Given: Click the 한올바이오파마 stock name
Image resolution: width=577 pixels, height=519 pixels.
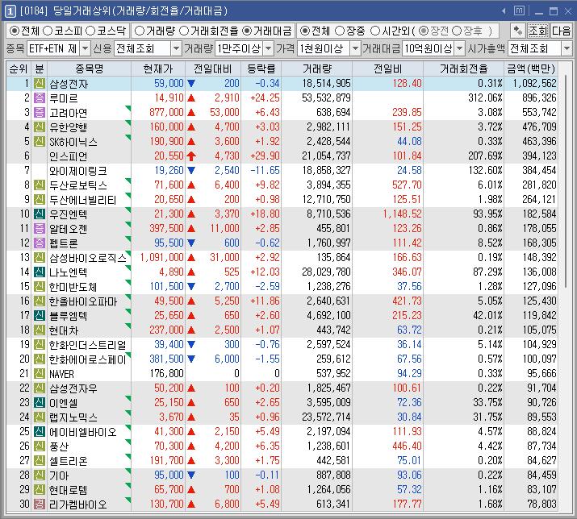Looking at the screenshot, I should [x=83, y=301].
